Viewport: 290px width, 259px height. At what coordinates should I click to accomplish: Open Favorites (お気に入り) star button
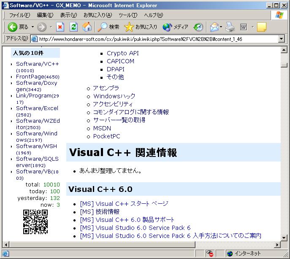(x=141, y=27)
